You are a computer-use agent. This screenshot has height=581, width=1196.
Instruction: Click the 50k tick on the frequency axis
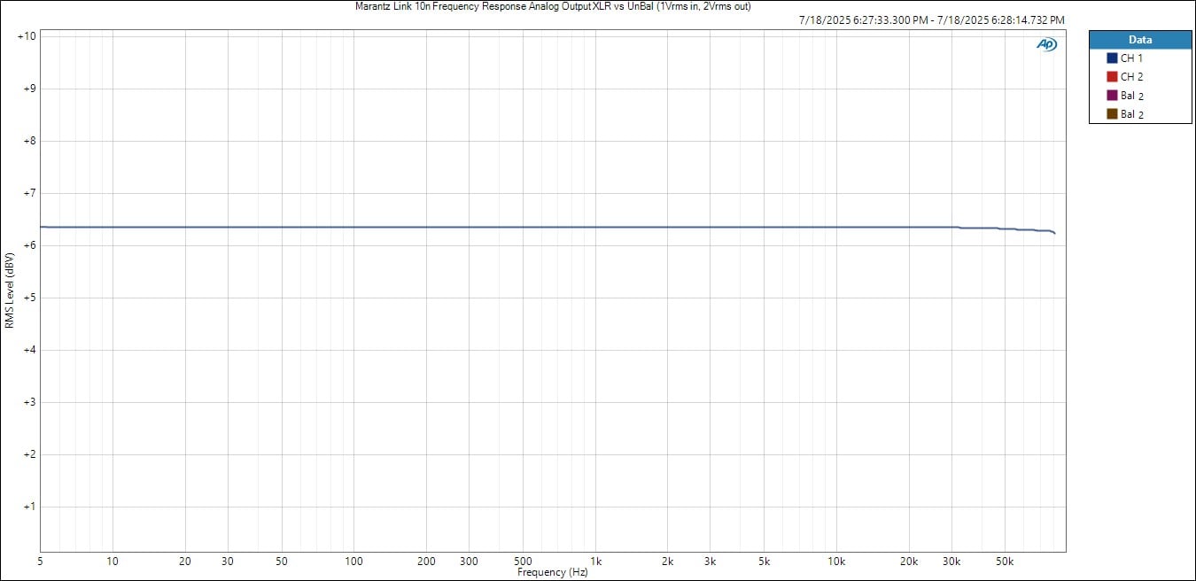coord(1005,562)
